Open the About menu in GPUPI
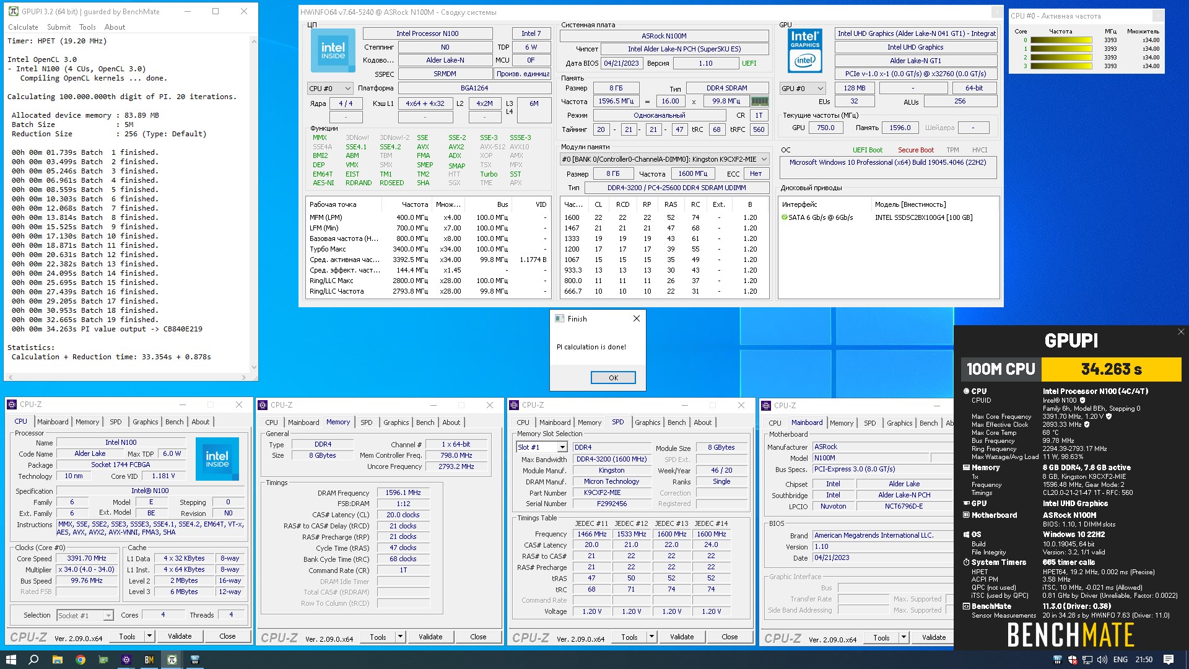This screenshot has width=1189, height=669. (115, 27)
